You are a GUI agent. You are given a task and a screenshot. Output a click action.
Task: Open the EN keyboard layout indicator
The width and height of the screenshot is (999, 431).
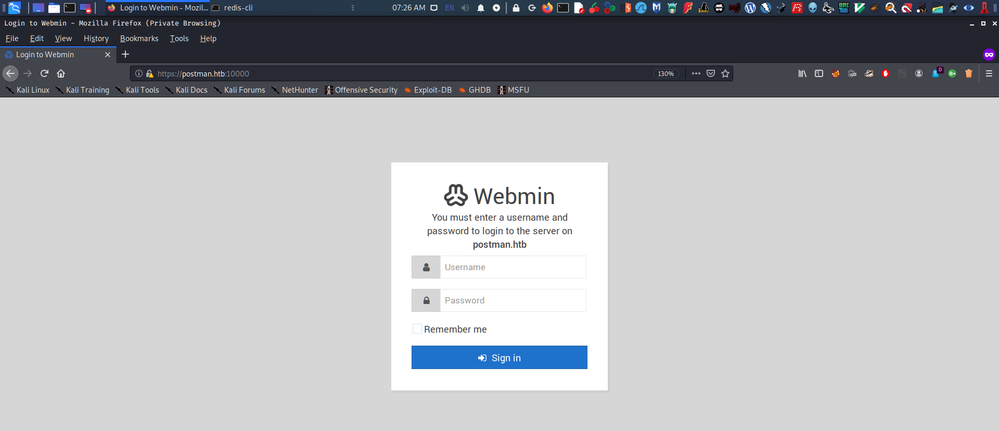click(450, 8)
